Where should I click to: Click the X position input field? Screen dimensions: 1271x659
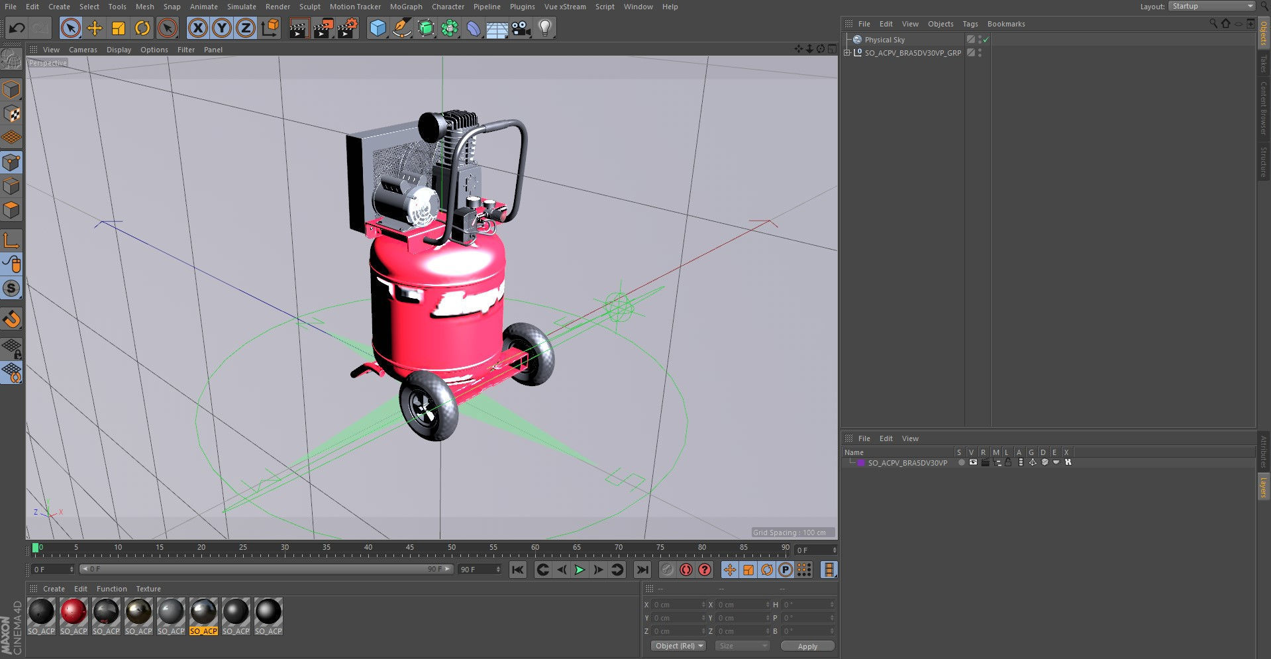[679, 605]
